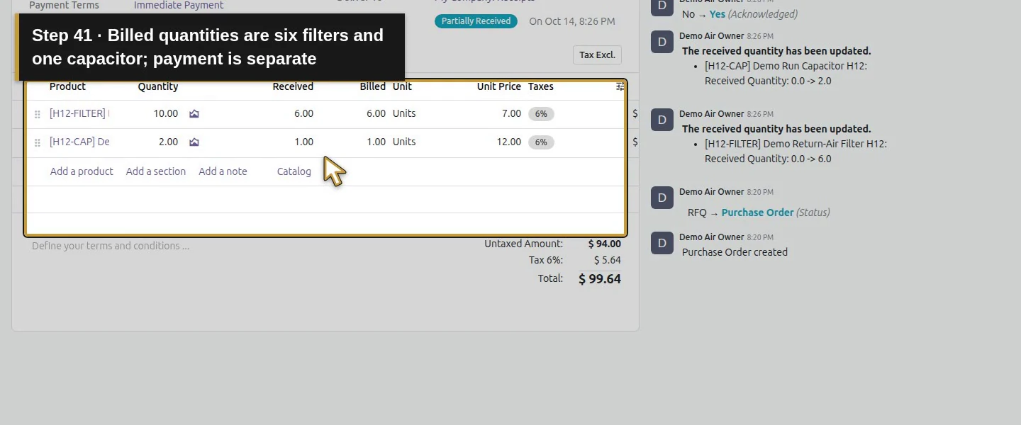Click the On Oct 14, 8:26 PM date

coord(572,21)
